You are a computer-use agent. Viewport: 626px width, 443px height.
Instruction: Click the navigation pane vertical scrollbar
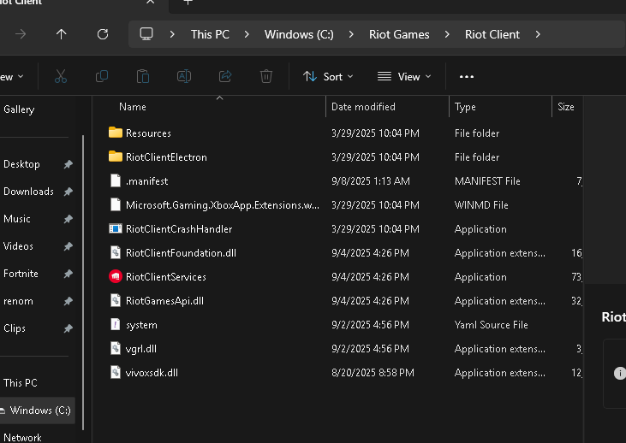pyautogui.click(x=83, y=283)
